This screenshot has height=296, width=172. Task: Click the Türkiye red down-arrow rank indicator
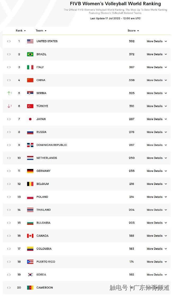(x=10, y=106)
